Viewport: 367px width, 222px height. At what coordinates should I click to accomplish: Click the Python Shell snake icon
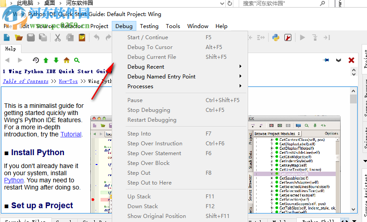tap(276, 37)
